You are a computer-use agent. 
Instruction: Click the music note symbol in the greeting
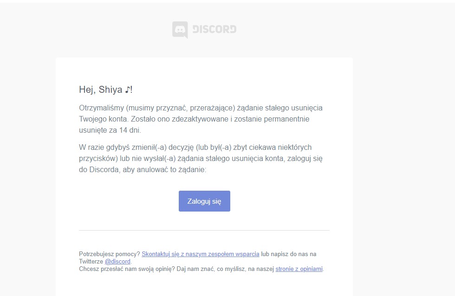(x=128, y=90)
